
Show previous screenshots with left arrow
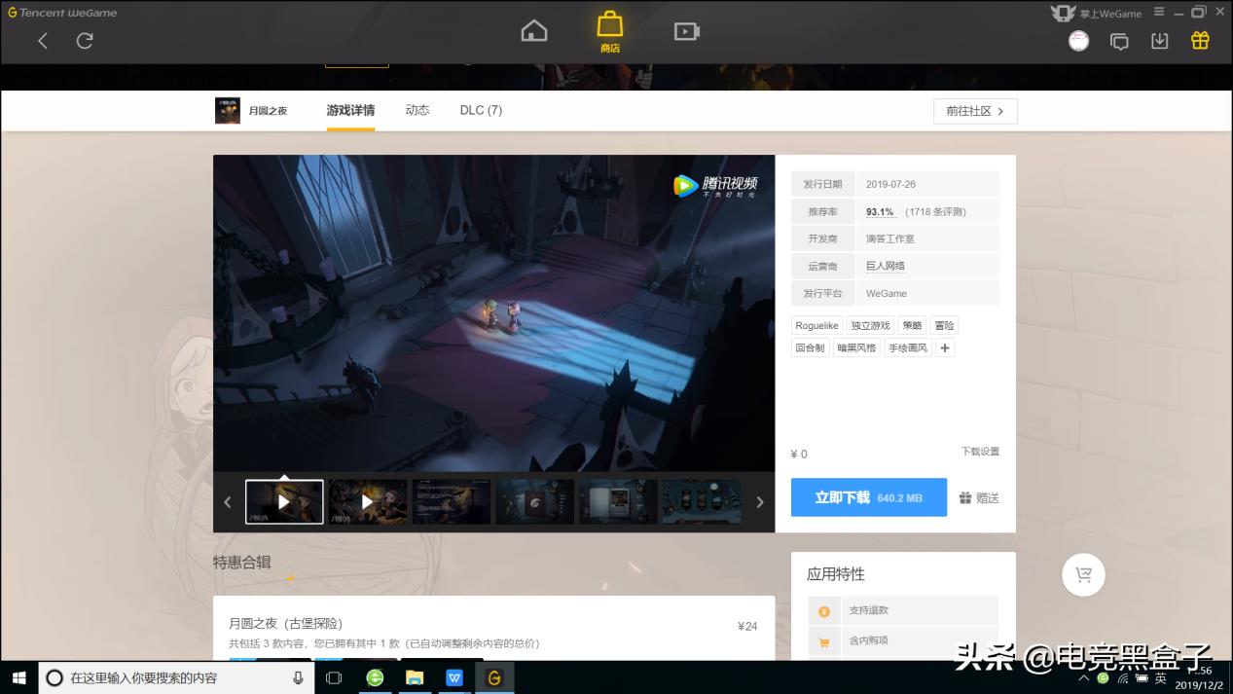(228, 502)
